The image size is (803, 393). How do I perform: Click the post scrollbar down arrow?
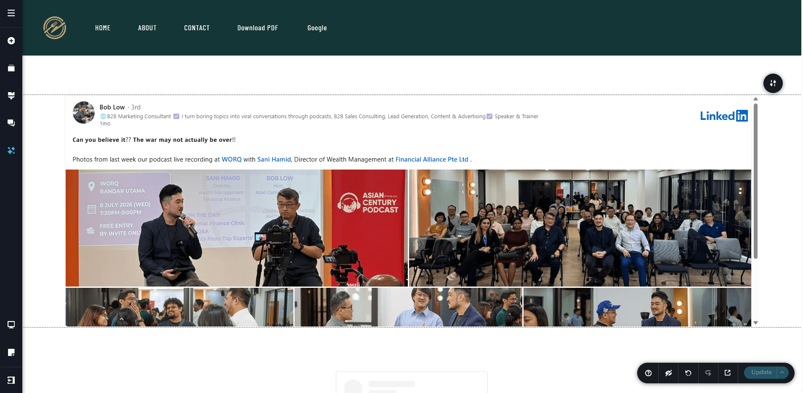pos(755,323)
